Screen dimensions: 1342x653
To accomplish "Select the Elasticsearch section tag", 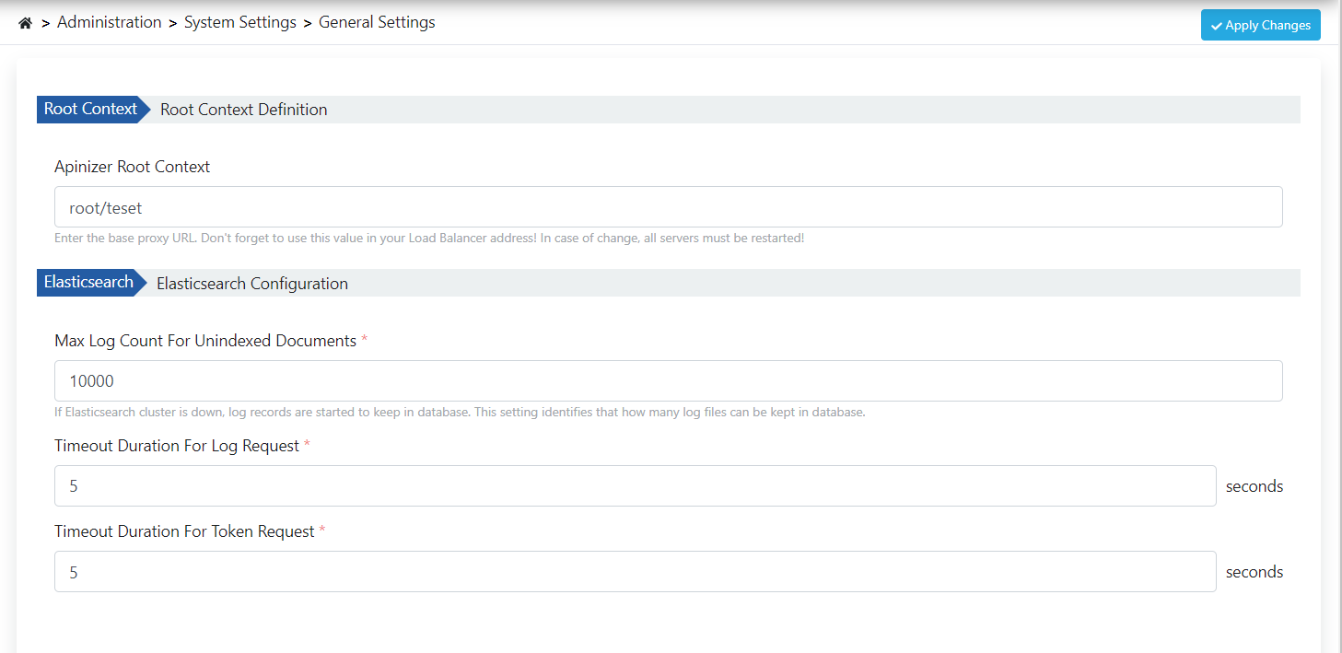I will point(90,283).
